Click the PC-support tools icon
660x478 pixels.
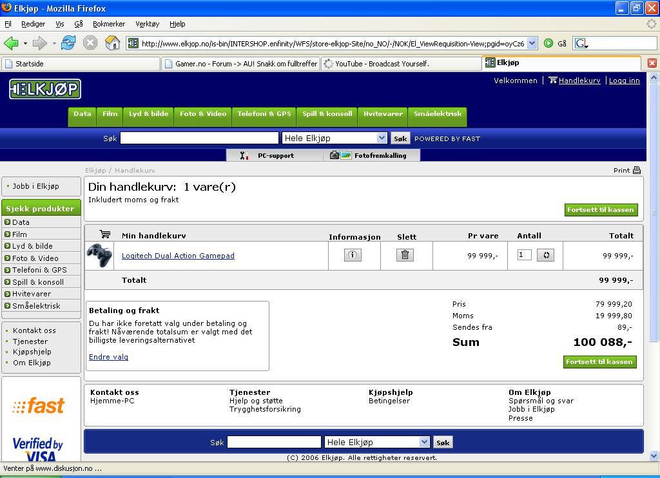(x=244, y=155)
